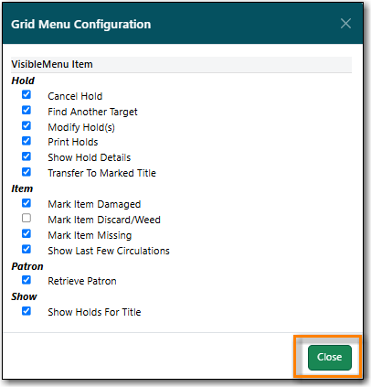Uncheck Transfer To Marked Title checkbox
371x387 pixels.
26,172
